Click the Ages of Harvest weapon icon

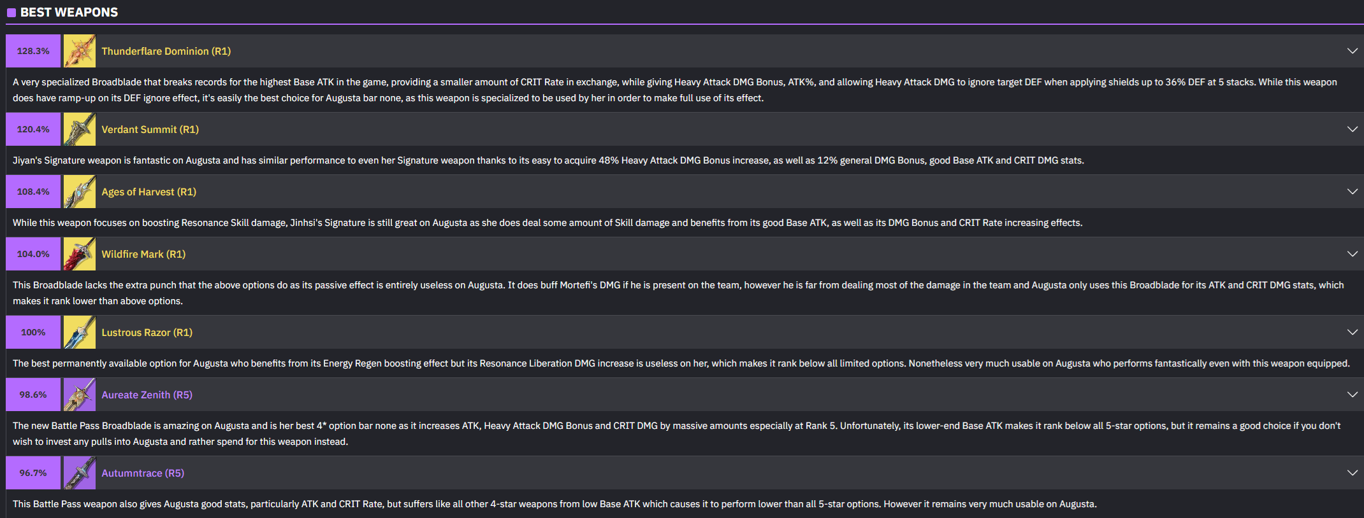pyautogui.click(x=80, y=192)
